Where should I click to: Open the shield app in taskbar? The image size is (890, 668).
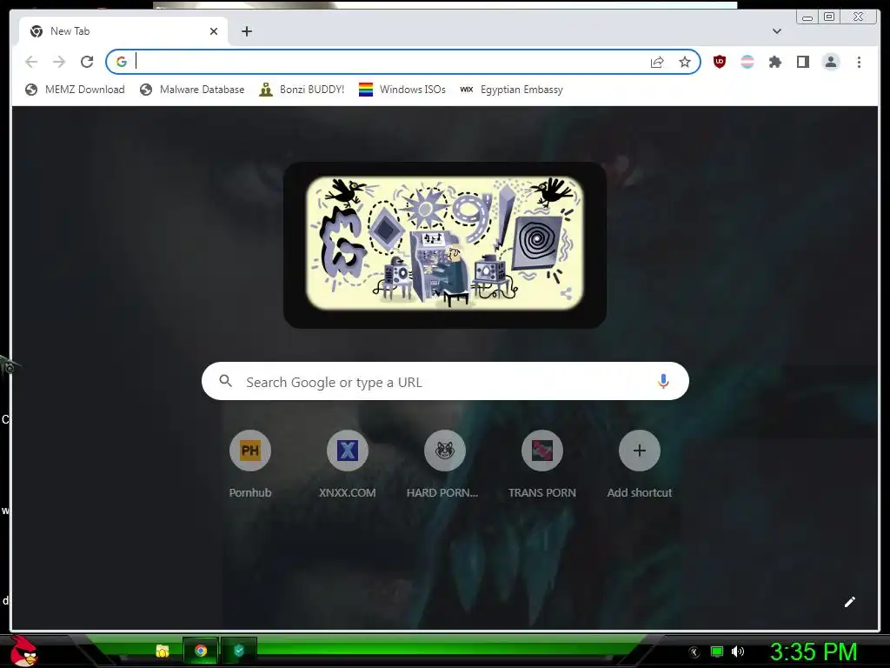(x=239, y=651)
